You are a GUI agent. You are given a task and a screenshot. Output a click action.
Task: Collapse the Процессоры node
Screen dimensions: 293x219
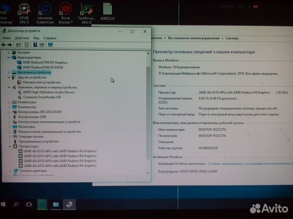10,146
